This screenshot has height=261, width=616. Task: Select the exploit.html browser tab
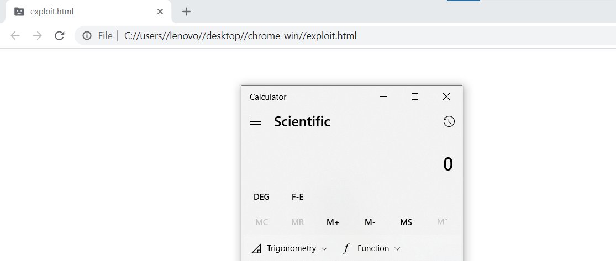click(x=83, y=12)
